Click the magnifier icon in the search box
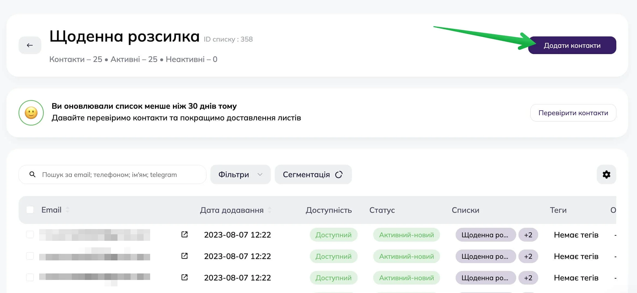637x293 pixels. [x=32, y=174]
